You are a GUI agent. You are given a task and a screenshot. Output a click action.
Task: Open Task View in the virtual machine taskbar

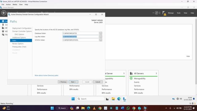tap(107, 99)
